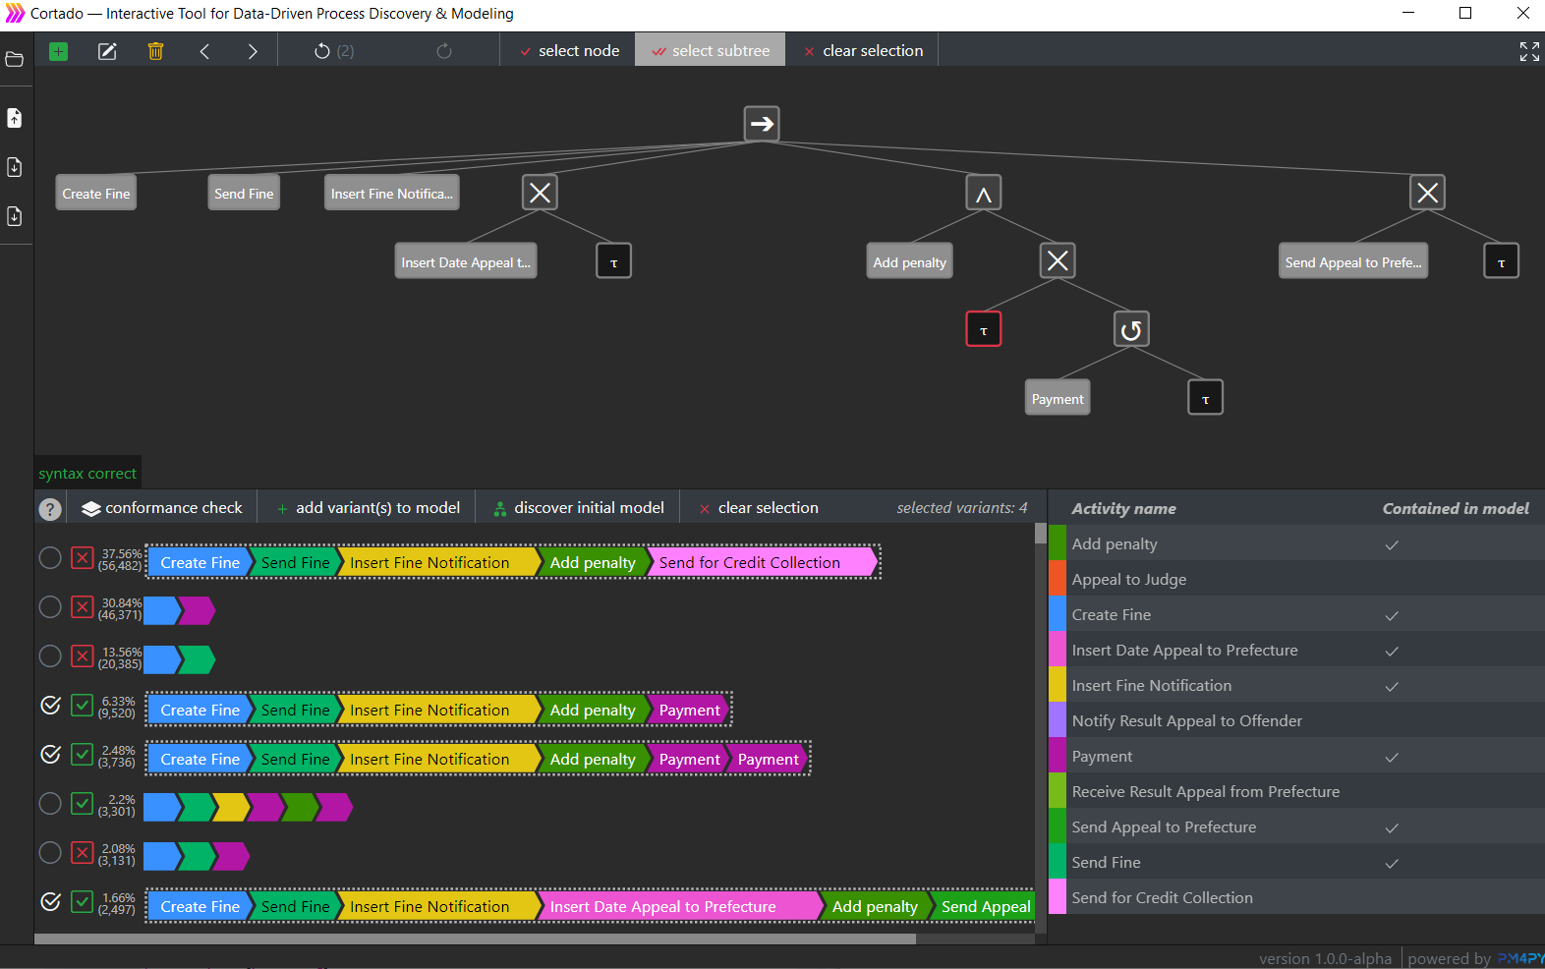1545x969 pixels.
Task: Select the loop operator node
Action: point(1131,329)
